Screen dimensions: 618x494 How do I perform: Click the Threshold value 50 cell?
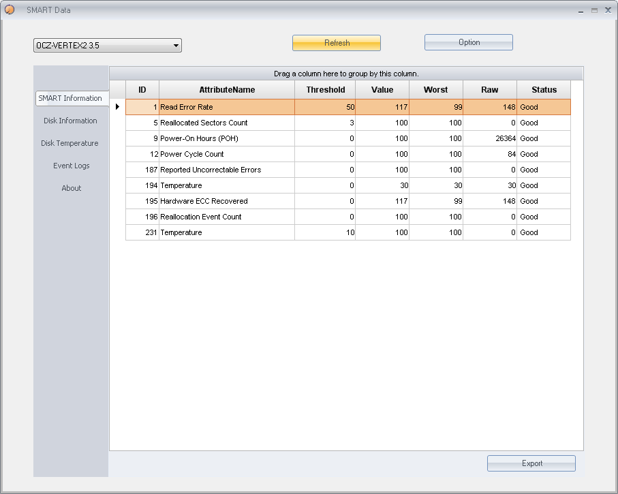click(325, 107)
